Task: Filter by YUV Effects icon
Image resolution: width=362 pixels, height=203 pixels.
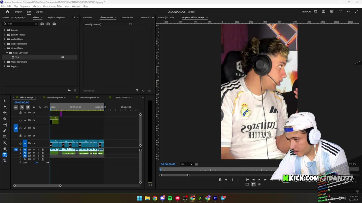Action: (54, 24)
